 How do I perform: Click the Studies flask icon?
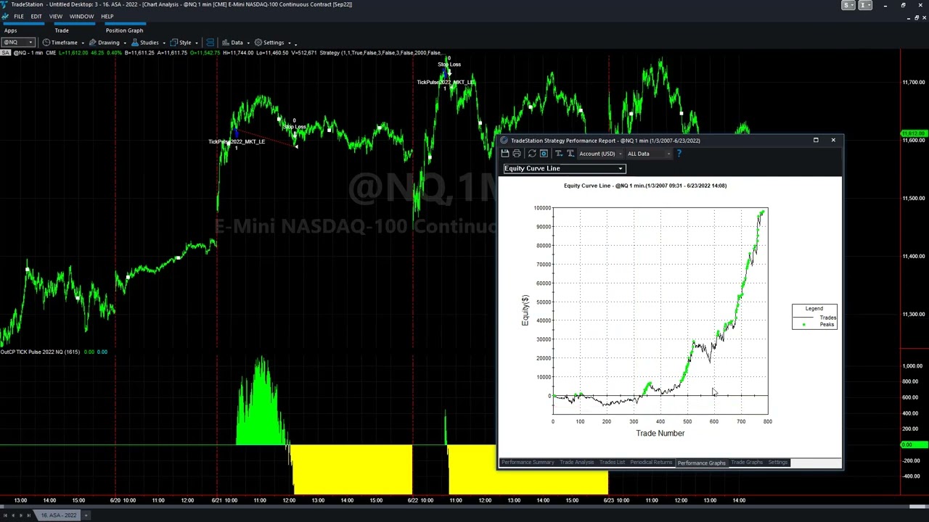pyautogui.click(x=134, y=42)
